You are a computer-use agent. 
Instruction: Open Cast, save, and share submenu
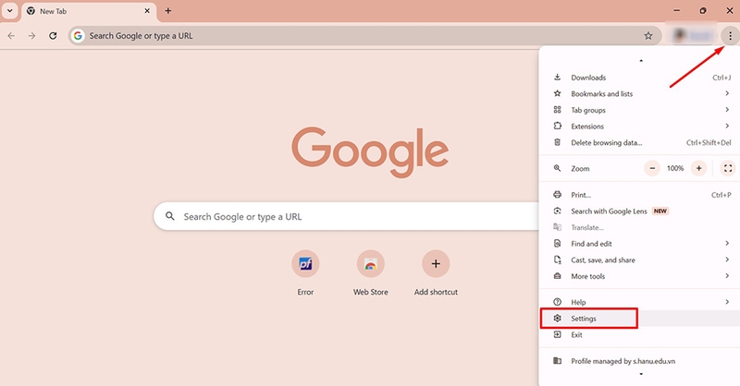click(639, 259)
